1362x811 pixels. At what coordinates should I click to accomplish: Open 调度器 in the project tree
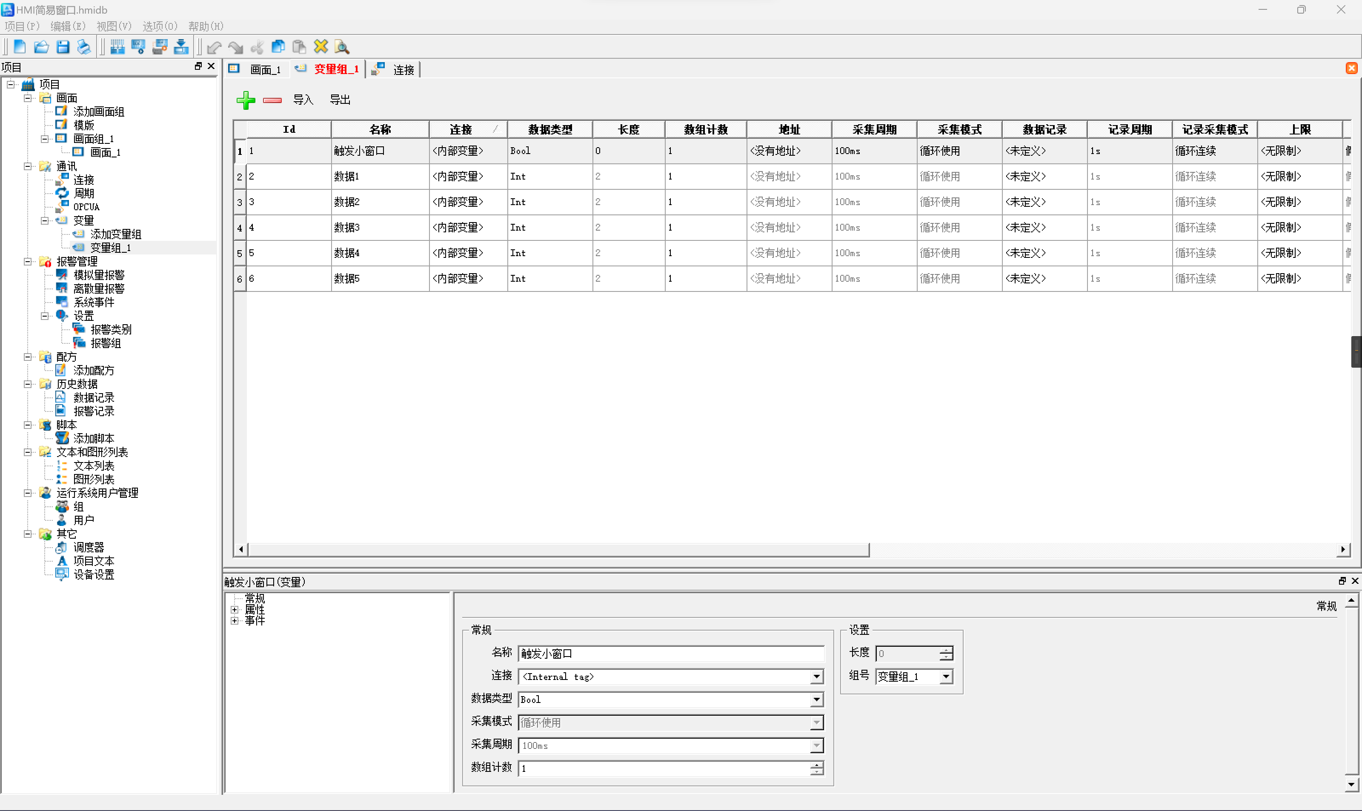click(89, 547)
